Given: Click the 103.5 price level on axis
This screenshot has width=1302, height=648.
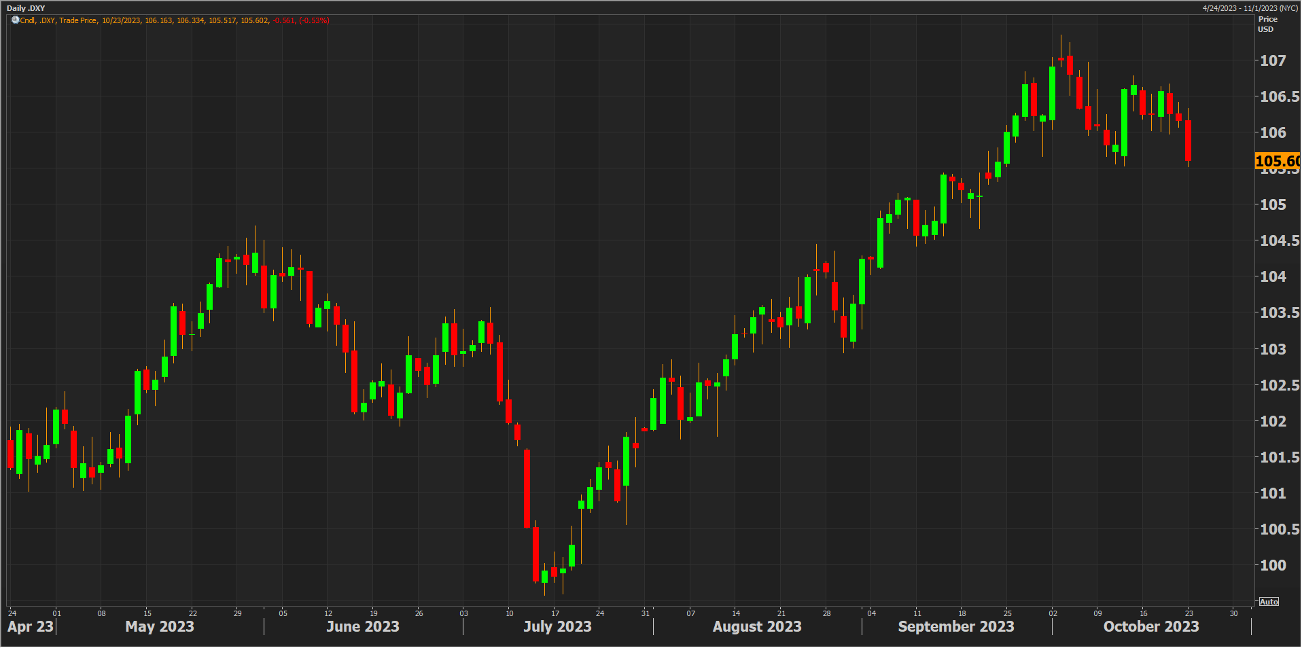Looking at the screenshot, I should coord(1279,312).
